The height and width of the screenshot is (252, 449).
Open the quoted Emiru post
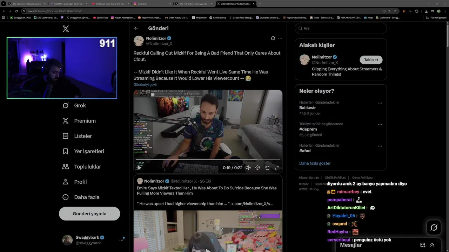point(208,213)
